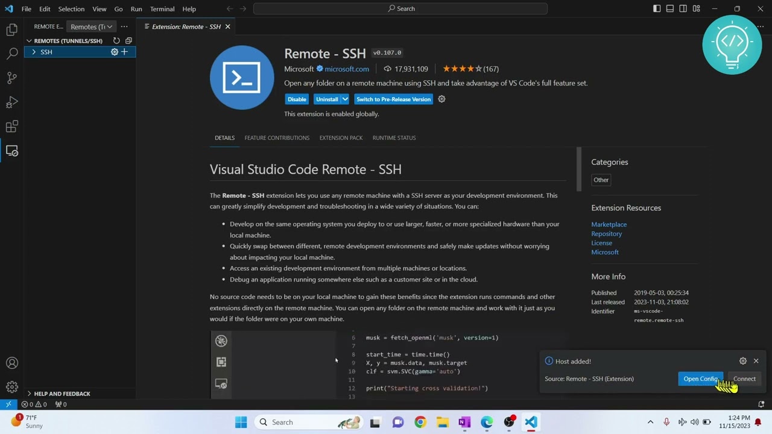Show forwarded ports in status bar

click(x=61, y=404)
